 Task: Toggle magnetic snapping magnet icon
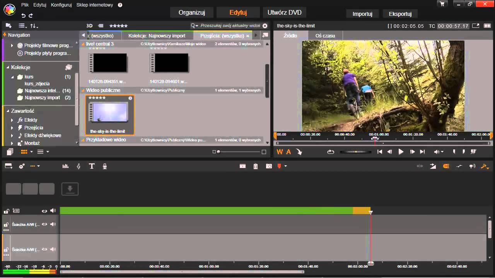point(446,166)
